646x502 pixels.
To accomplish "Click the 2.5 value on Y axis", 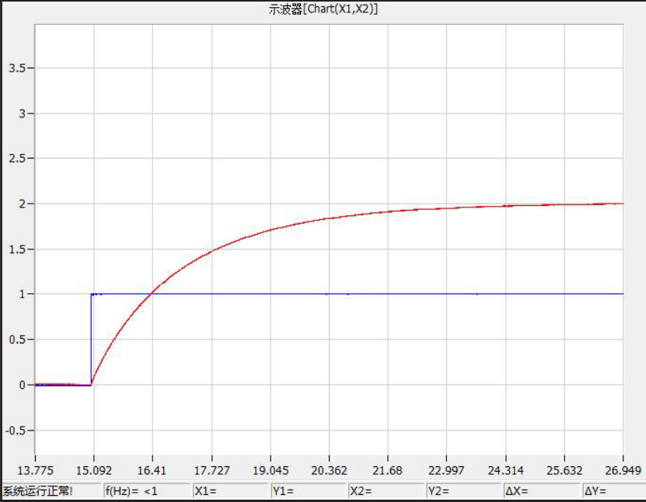I will 17,159.
